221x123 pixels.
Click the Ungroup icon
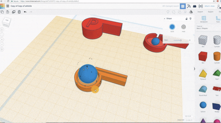coord(180,12)
